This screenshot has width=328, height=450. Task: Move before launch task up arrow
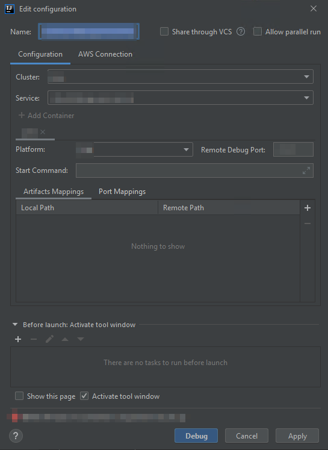(65, 339)
